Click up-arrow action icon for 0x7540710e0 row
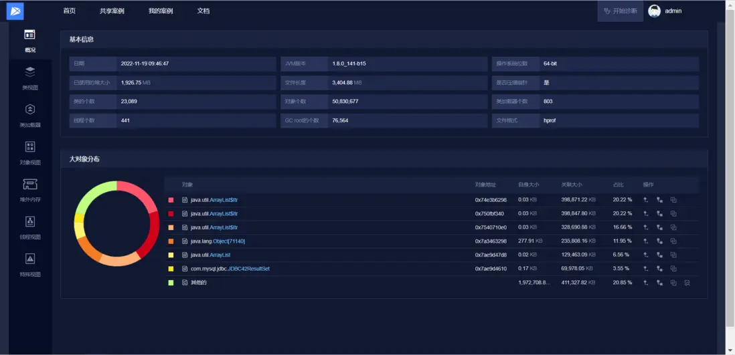 coord(645,227)
